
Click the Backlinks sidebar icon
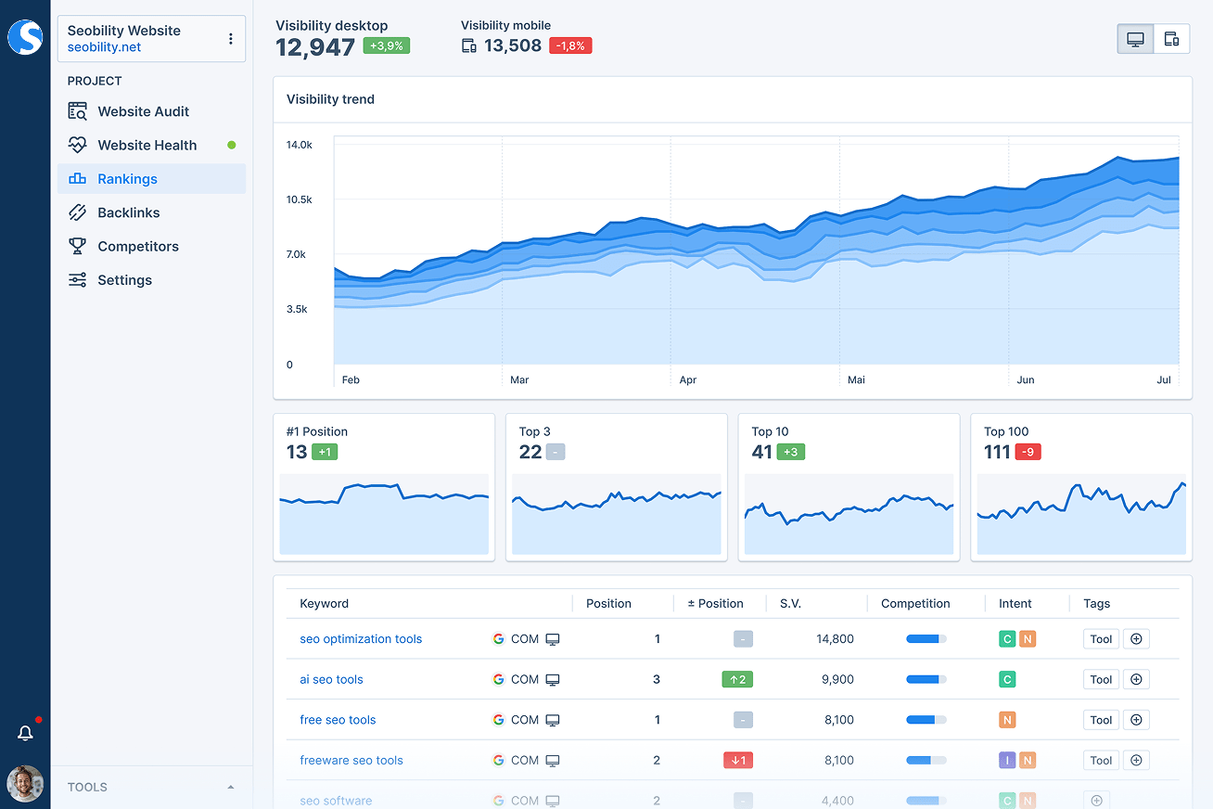click(x=79, y=212)
